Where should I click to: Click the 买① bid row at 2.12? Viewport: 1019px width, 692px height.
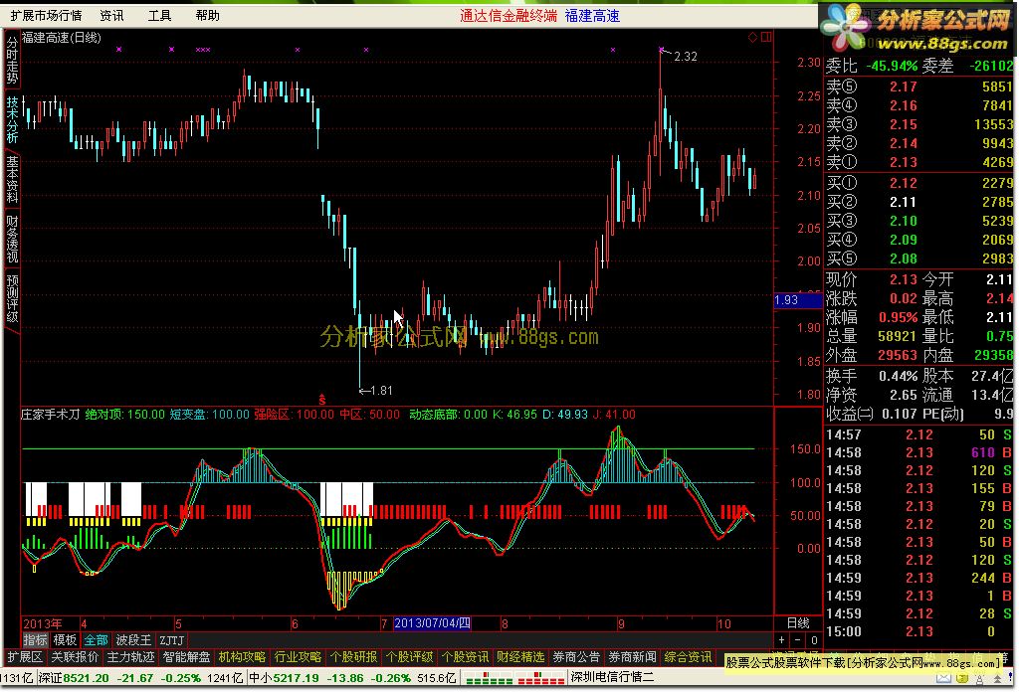pyautogui.click(x=919, y=183)
